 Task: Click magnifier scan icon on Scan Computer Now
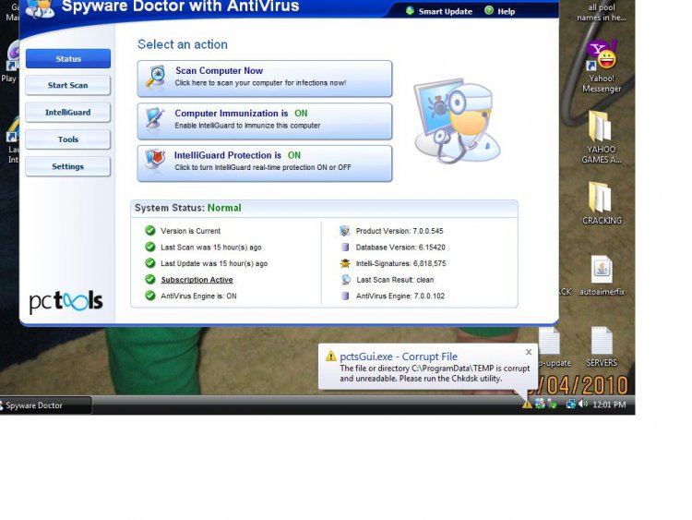click(155, 77)
